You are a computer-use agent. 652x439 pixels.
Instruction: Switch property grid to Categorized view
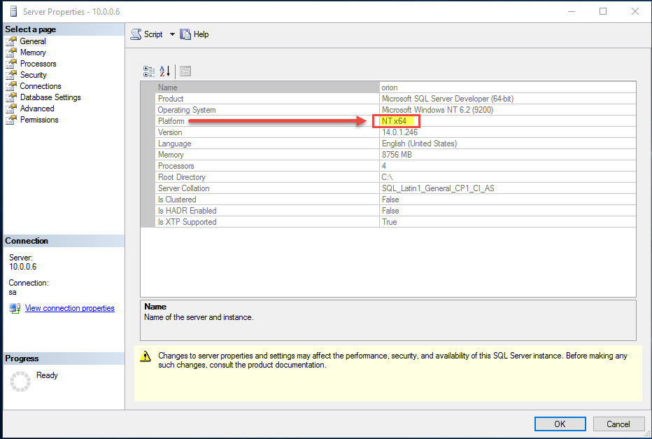149,71
